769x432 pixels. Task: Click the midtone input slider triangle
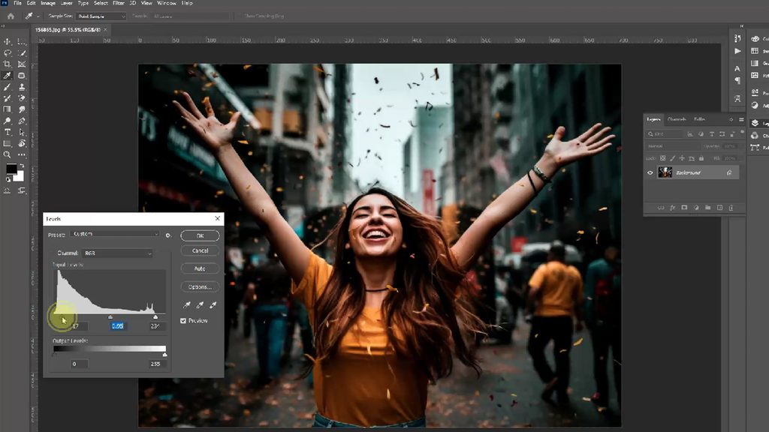click(110, 317)
